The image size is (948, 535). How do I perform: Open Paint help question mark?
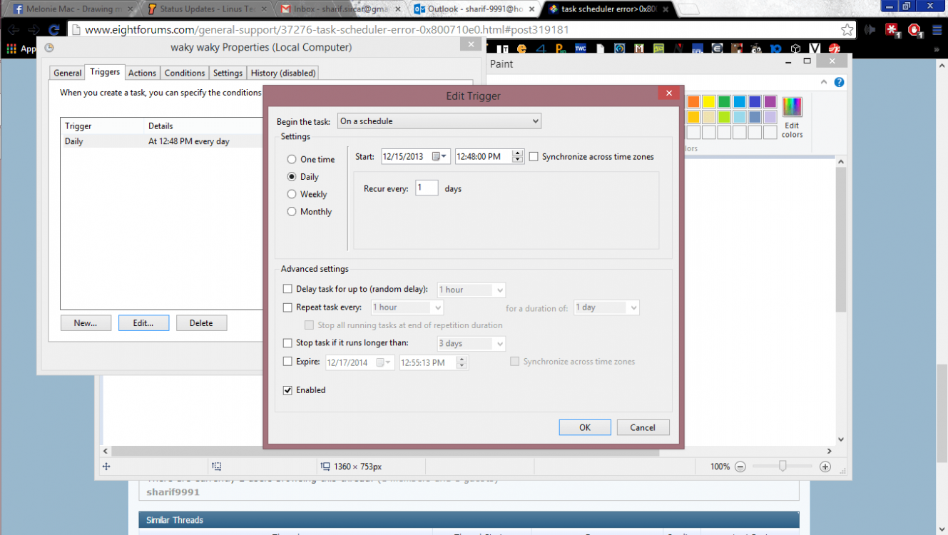click(x=839, y=82)
